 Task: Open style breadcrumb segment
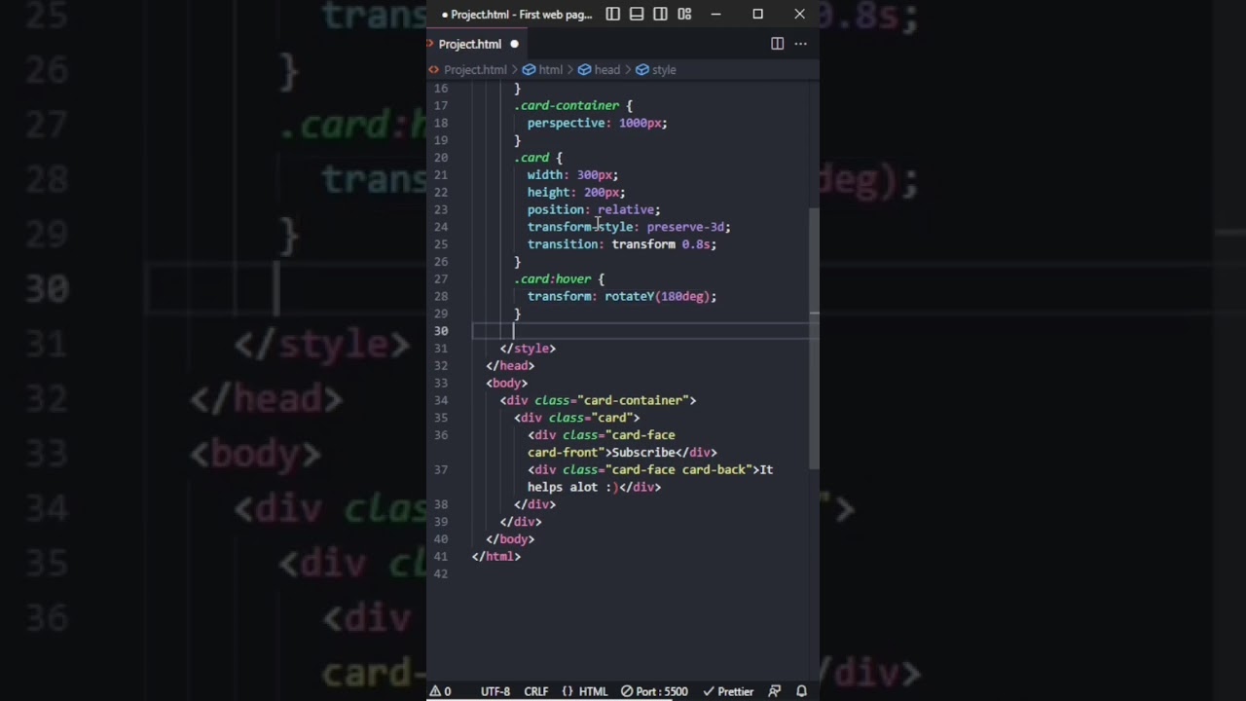coord(656,70)
